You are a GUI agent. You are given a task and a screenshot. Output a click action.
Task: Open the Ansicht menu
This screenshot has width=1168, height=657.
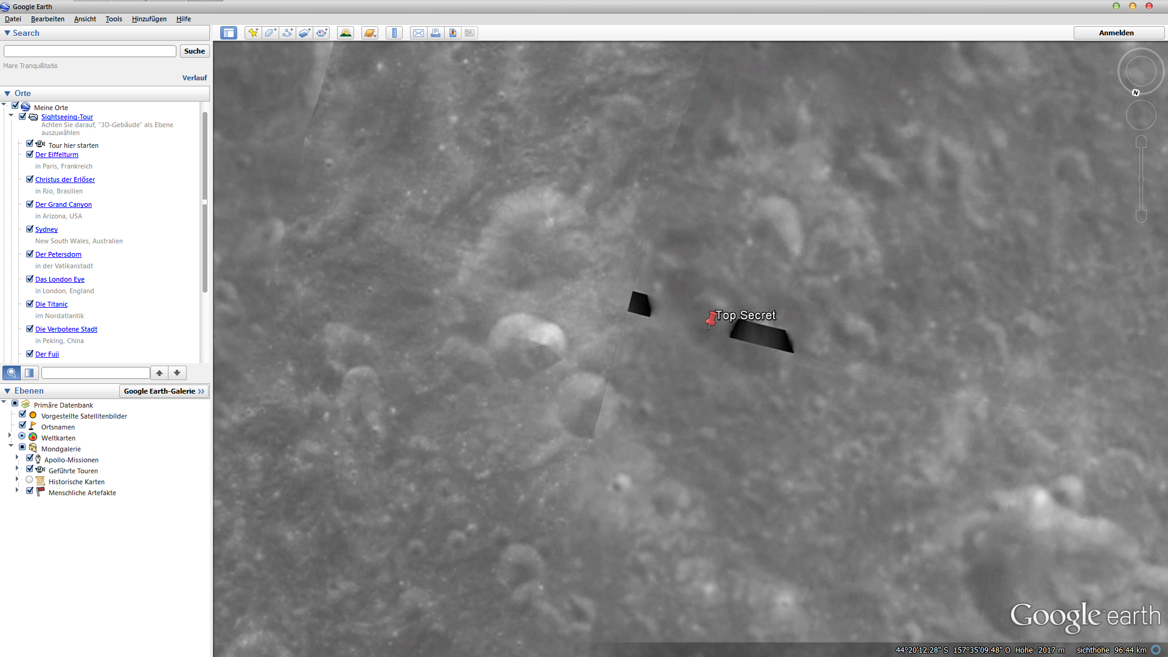85,19
